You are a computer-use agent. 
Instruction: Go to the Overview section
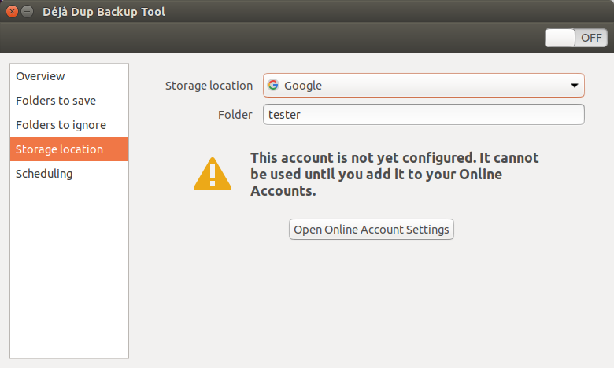tap(69, 76)
